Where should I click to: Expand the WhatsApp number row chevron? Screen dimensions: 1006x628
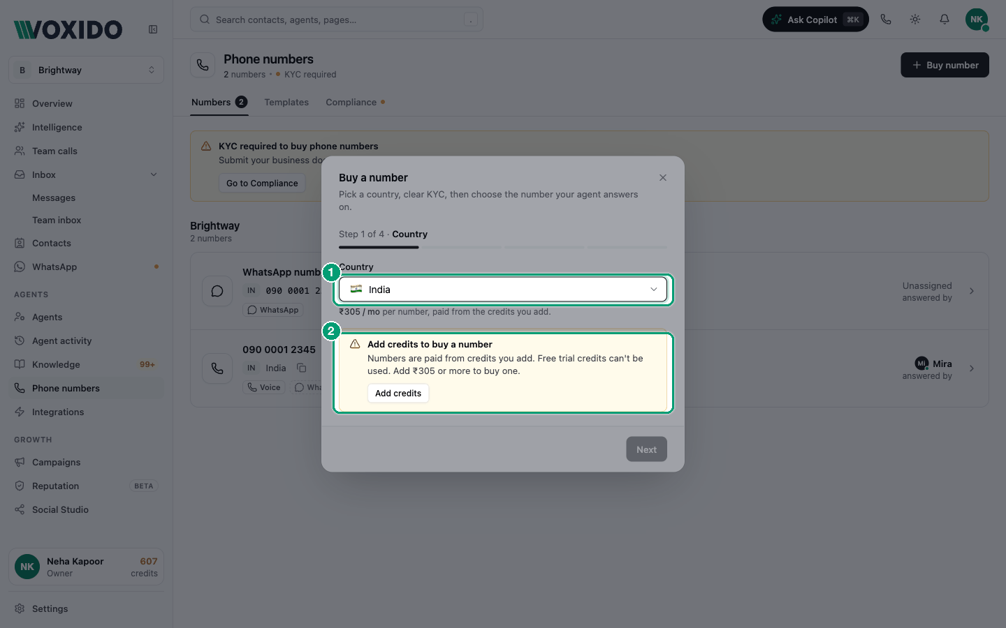[x=972, y=291]
